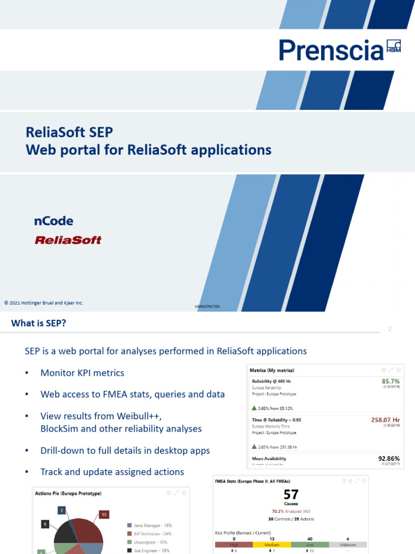Close the Metrics (My metrics) widget
This screenshot has width=415, height=554.
click(x=398, y=370)
